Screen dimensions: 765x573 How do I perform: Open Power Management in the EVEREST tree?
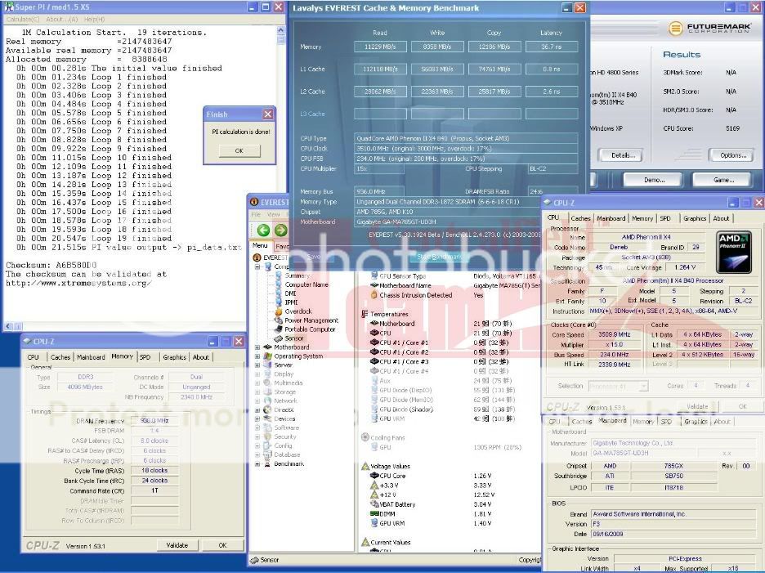coord(311,320)
